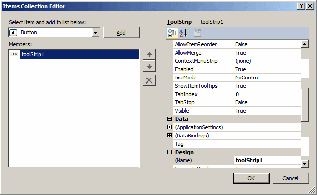Viewport: 317px width, 195px height.
Task: Click the Design category header label
Action: 184,152
